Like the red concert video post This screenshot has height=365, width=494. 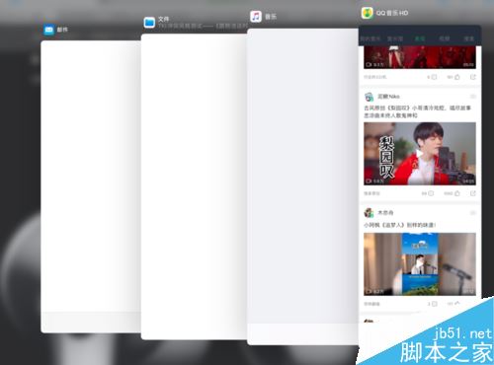pos(453,77)
